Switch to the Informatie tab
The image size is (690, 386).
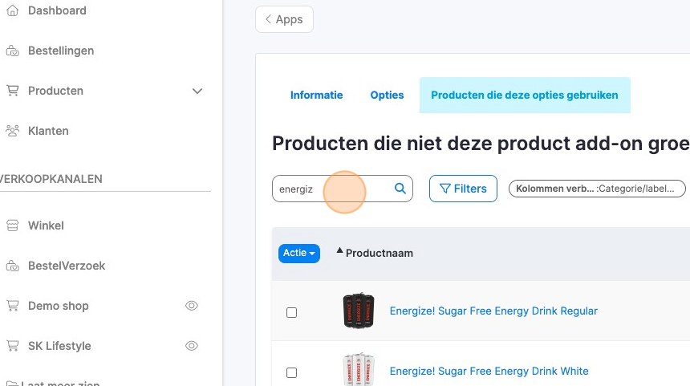(x=316, y=95)
